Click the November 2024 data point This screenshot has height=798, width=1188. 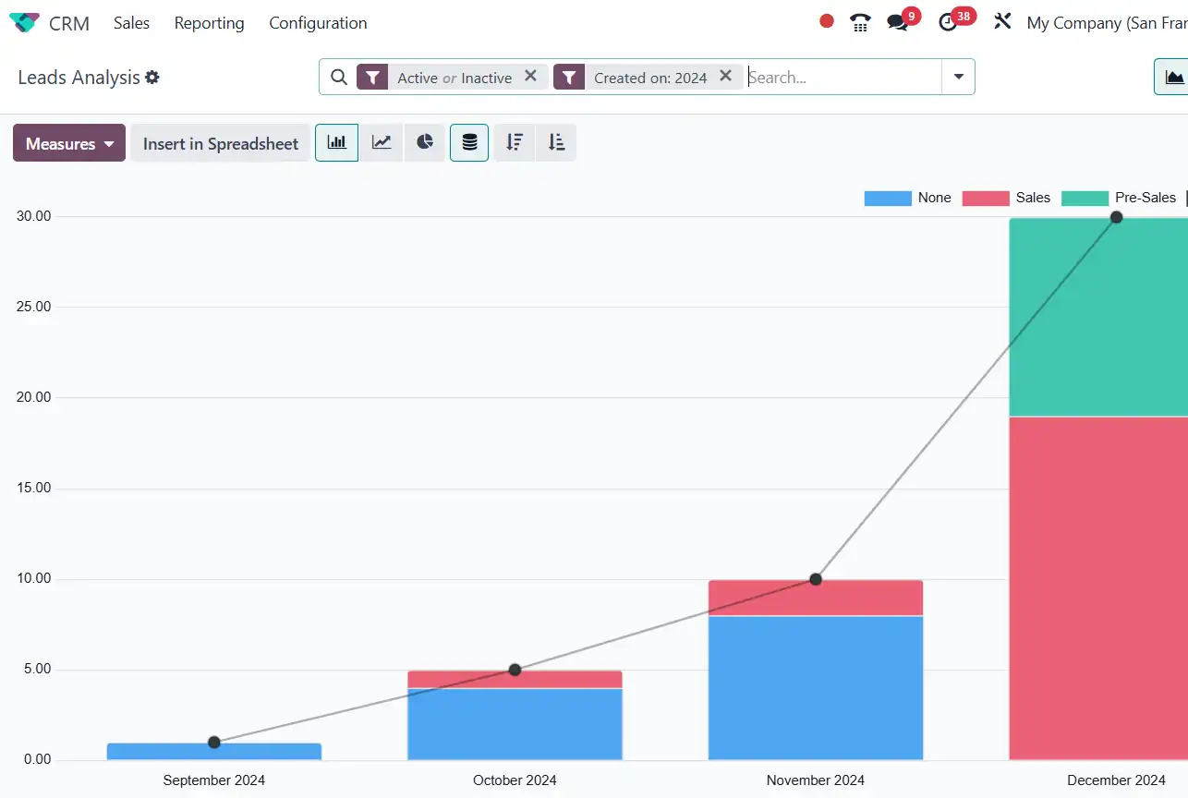[x=816, y=579]
